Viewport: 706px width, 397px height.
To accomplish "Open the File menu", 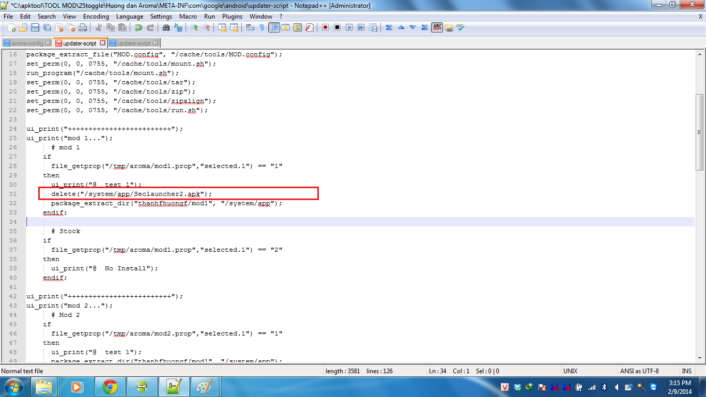I will click(8, 17).
